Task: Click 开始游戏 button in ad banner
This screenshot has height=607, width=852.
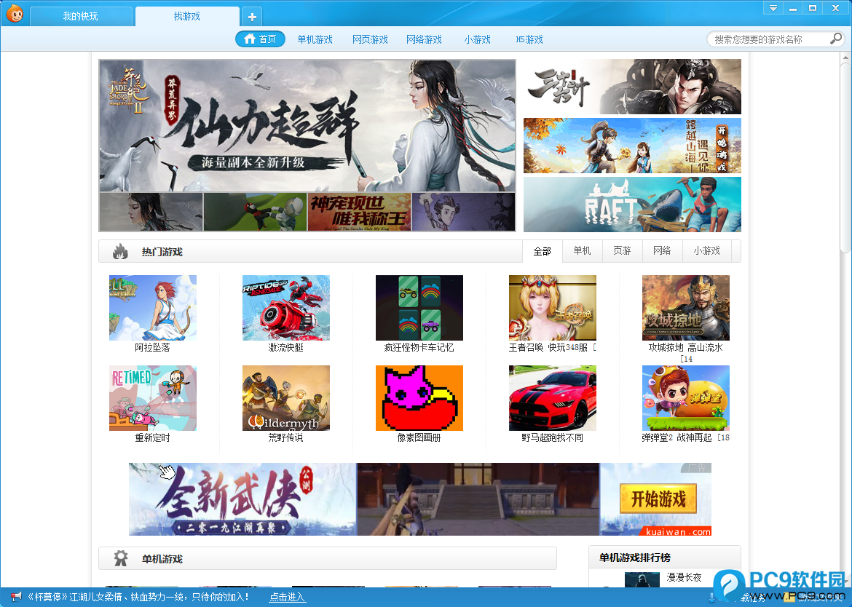Action: click(x=658, y=499)
